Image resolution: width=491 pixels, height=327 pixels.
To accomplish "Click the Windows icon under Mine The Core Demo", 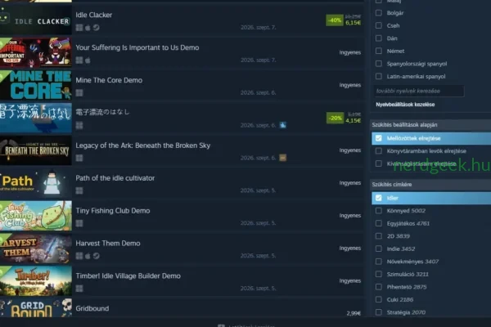I will [x=79, y=93].
